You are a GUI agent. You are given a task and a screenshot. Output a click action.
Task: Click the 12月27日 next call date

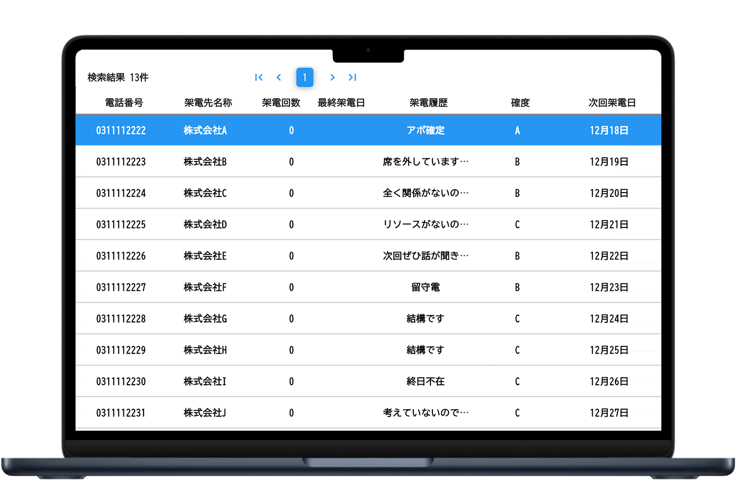[x=609, y=414]
